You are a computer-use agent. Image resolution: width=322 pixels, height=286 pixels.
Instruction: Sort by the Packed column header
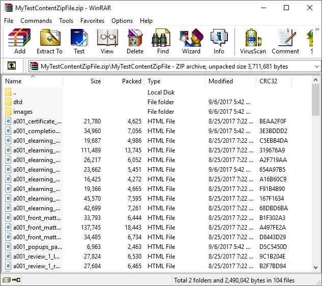(x=124, y=81)
